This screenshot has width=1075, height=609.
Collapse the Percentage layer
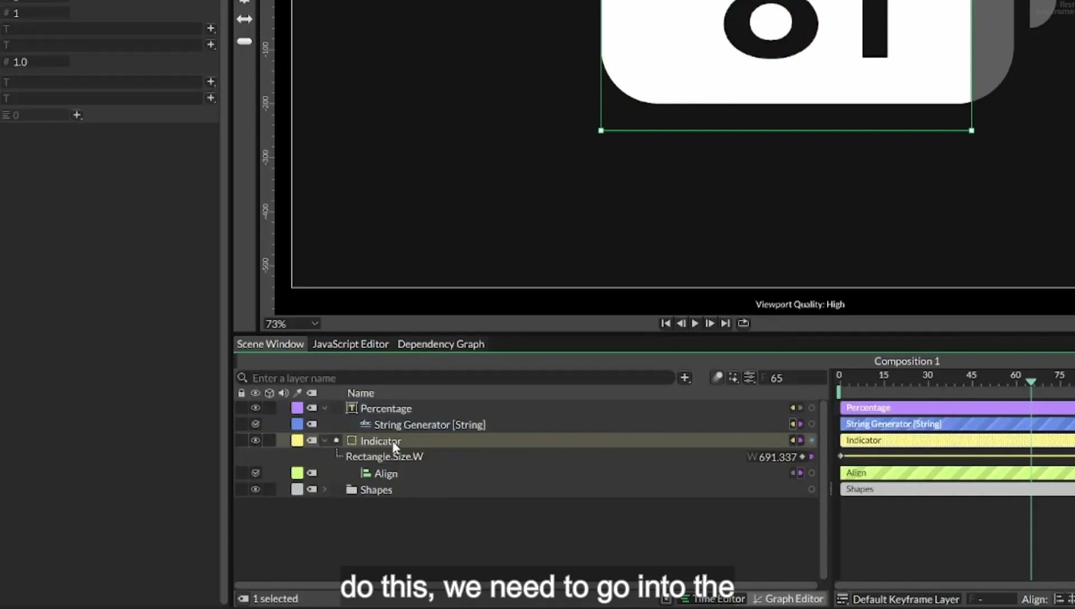click(x=325, y=408)
